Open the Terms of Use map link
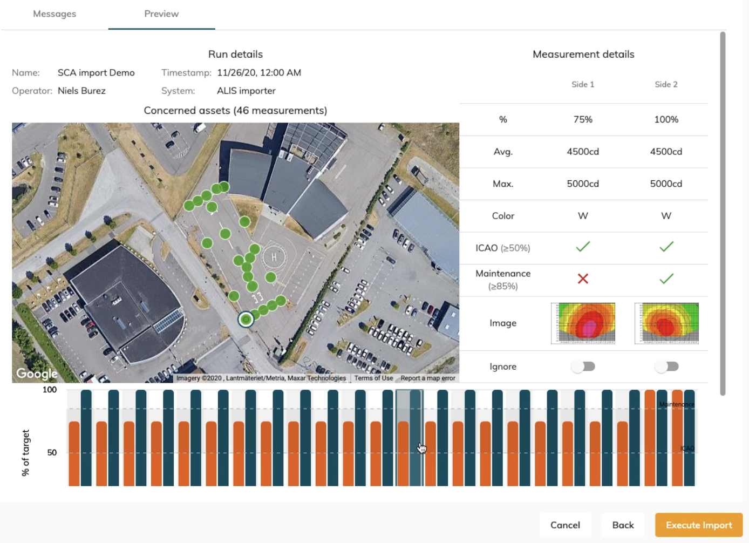This screenshot has width=749, height=543. pyautogui.click(x=373, y=378)
